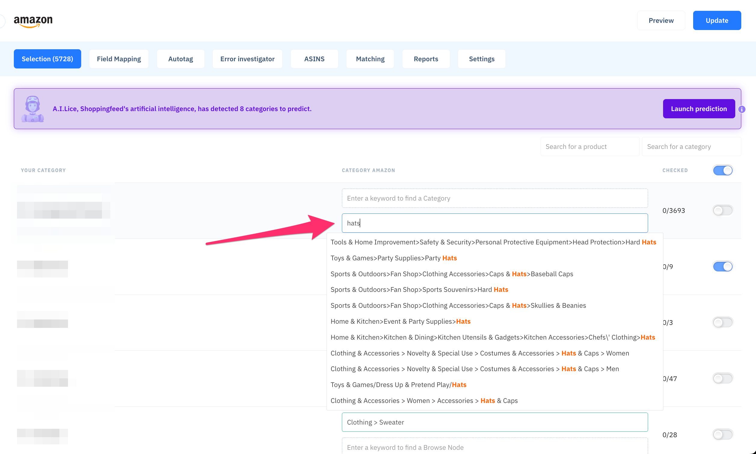Click the blue Update button

click(x=717, y=20)
